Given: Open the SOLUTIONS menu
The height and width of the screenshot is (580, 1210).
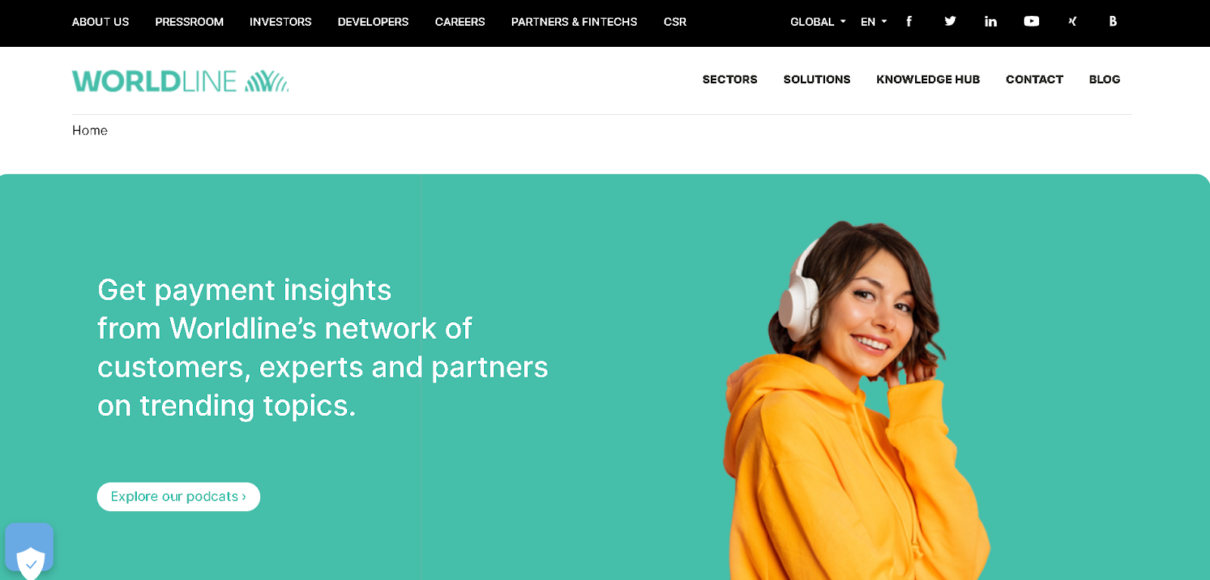Looking at the screenshot, I should (x=817, y=79).
